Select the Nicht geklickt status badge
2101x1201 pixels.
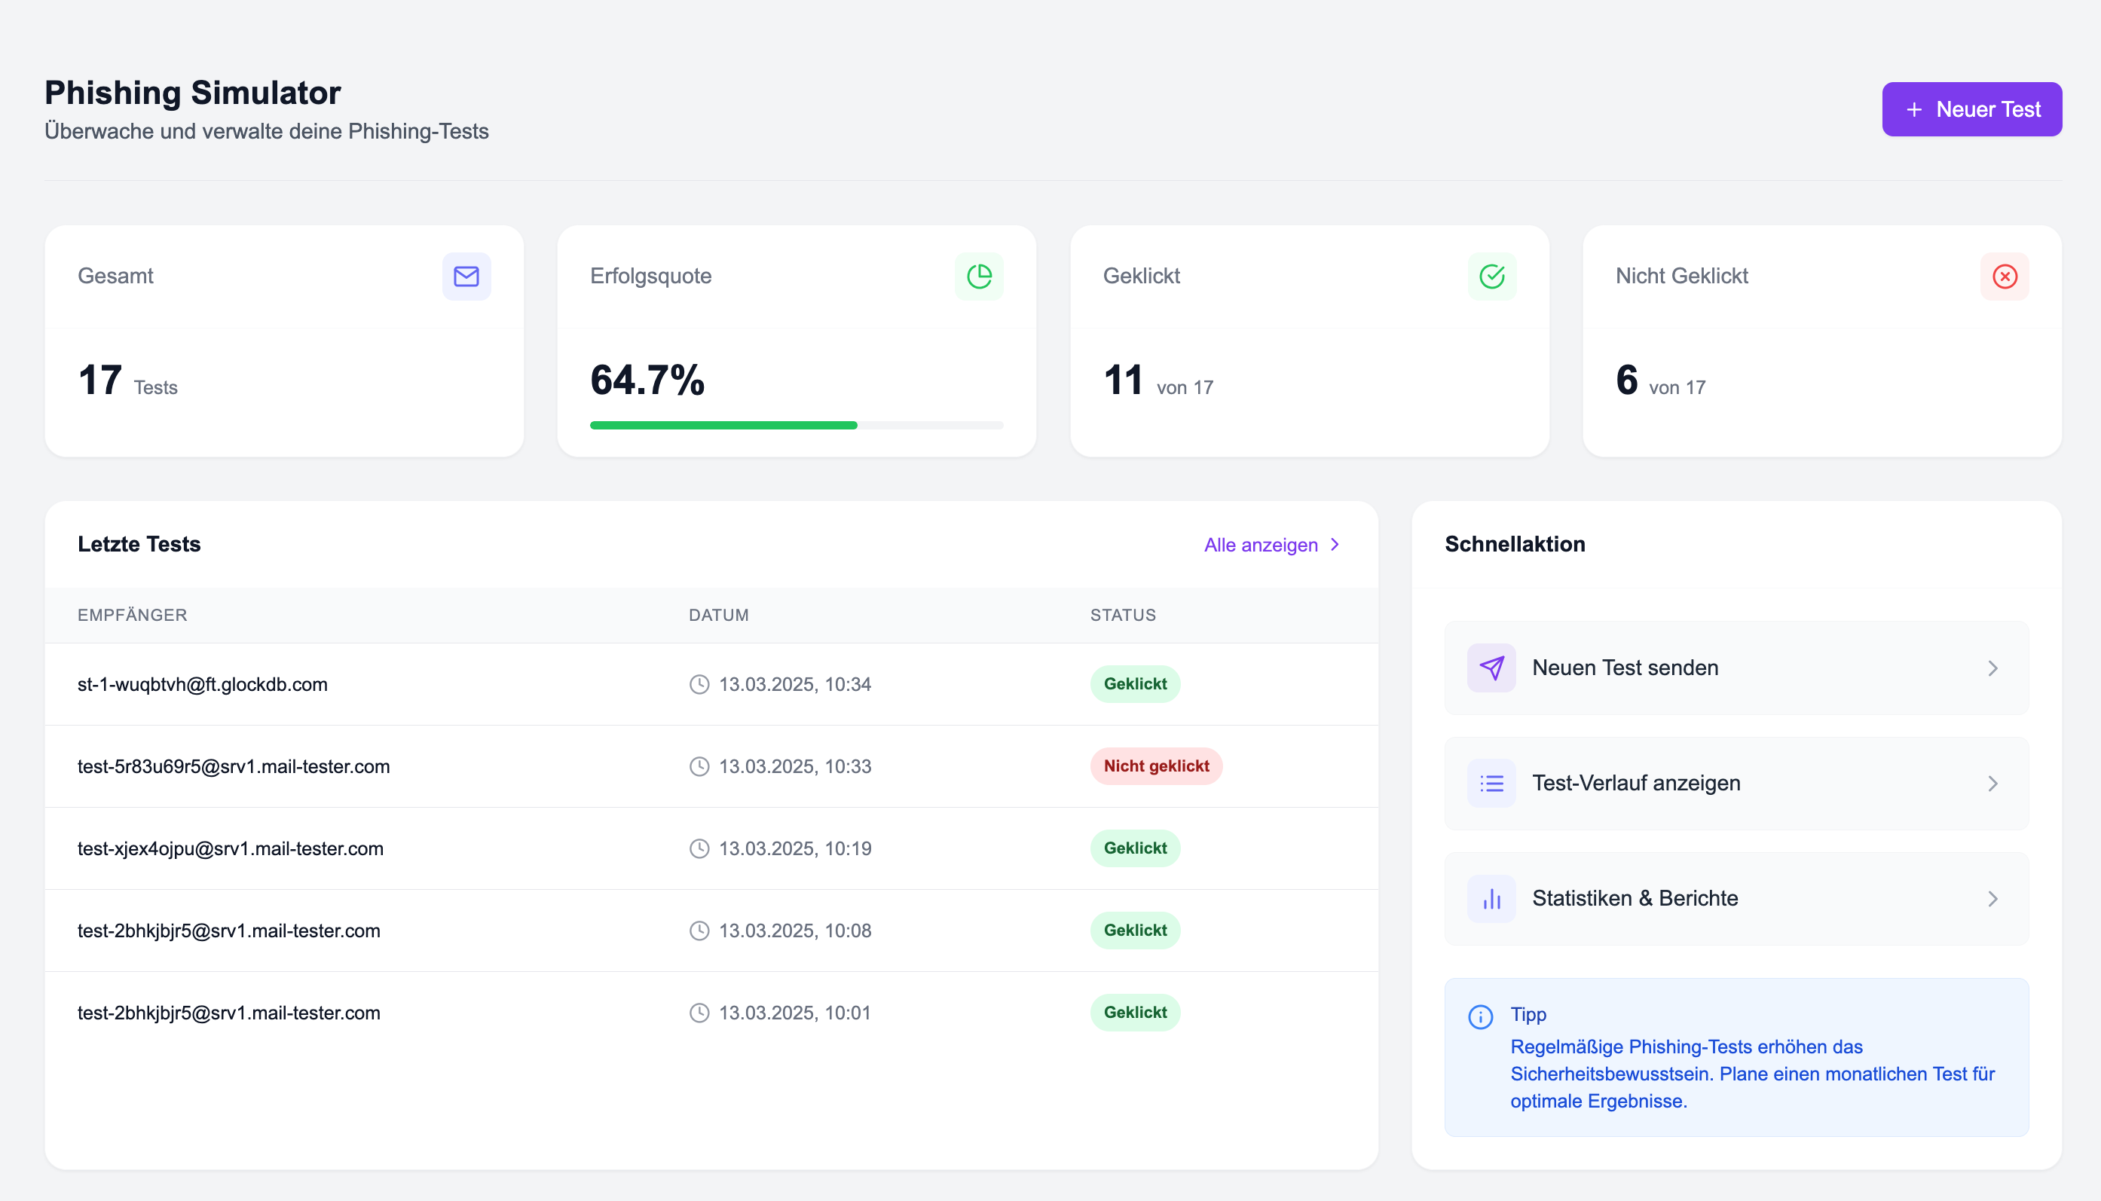[x=1156, y=766]
